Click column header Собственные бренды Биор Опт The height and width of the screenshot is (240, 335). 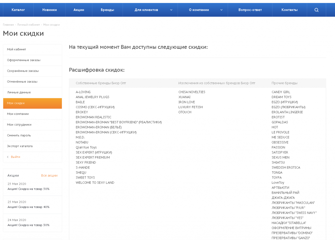tap(101, 83)
